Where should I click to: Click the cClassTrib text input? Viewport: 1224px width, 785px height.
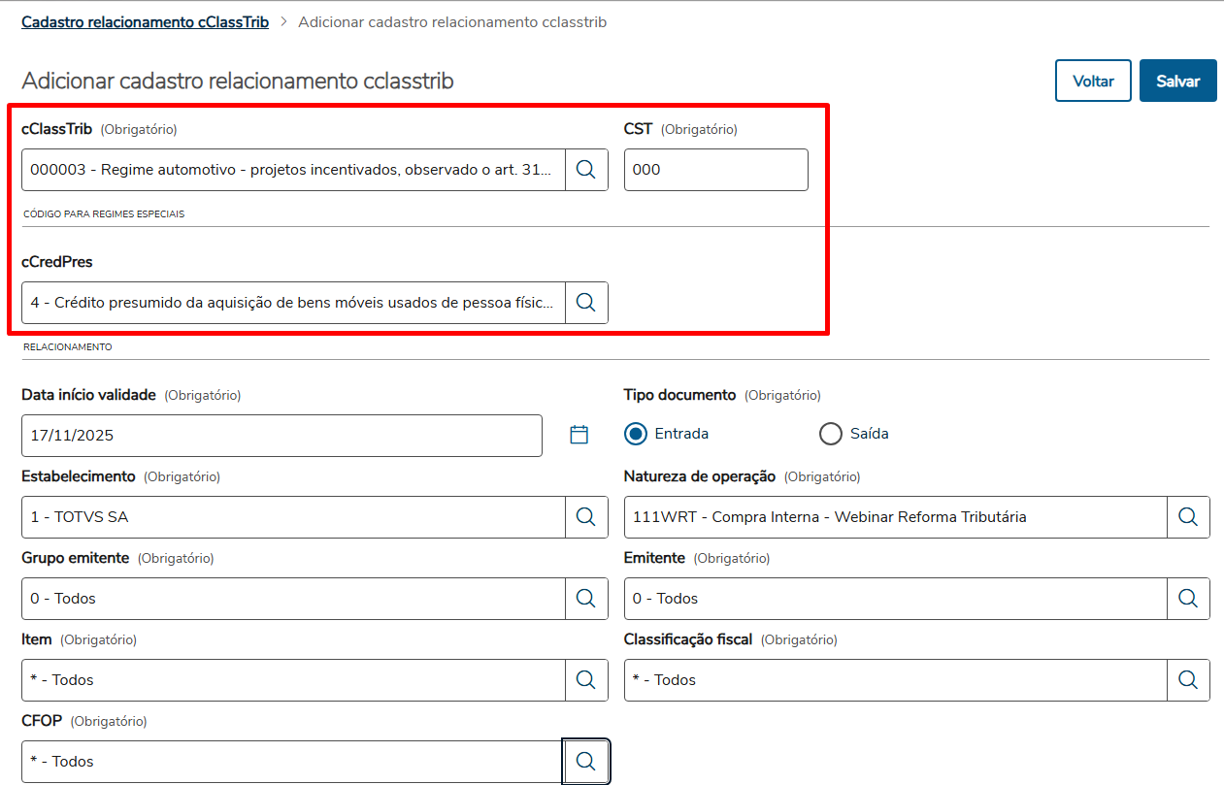tap(292, 170)
